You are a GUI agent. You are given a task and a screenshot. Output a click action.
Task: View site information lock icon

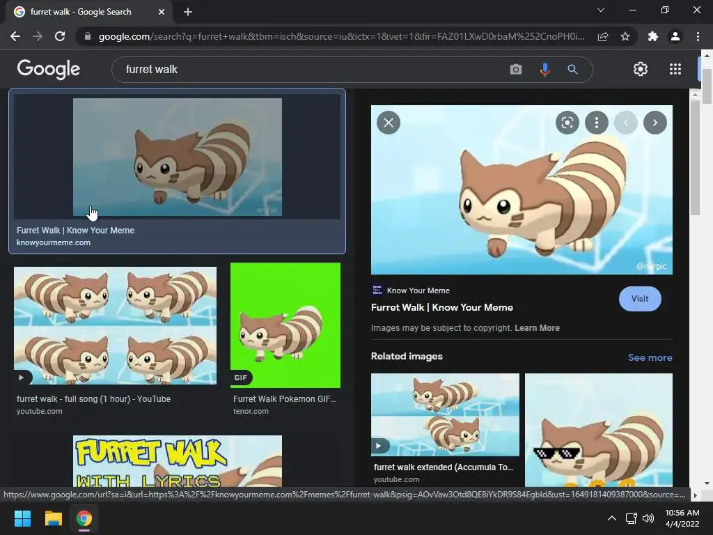(88, 36)
